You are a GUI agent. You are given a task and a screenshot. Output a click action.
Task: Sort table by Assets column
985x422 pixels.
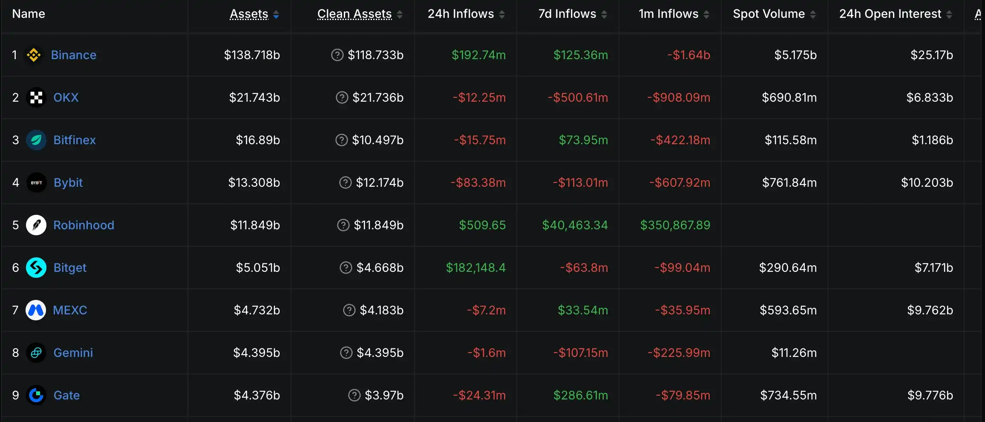click(254, 14)
